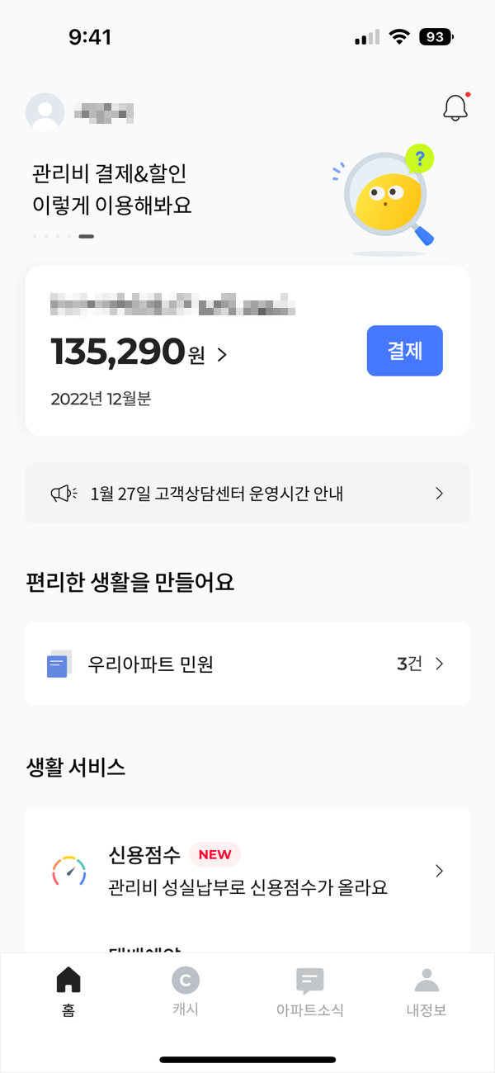Expand the 우리아파트 민원 chevron
Viewport: 495px width, 1073px height.
[440, 664]
